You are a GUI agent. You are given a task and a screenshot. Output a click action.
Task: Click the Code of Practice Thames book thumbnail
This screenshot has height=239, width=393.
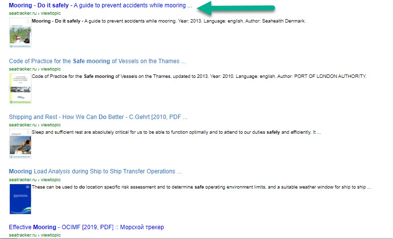[x=20, y=89]
